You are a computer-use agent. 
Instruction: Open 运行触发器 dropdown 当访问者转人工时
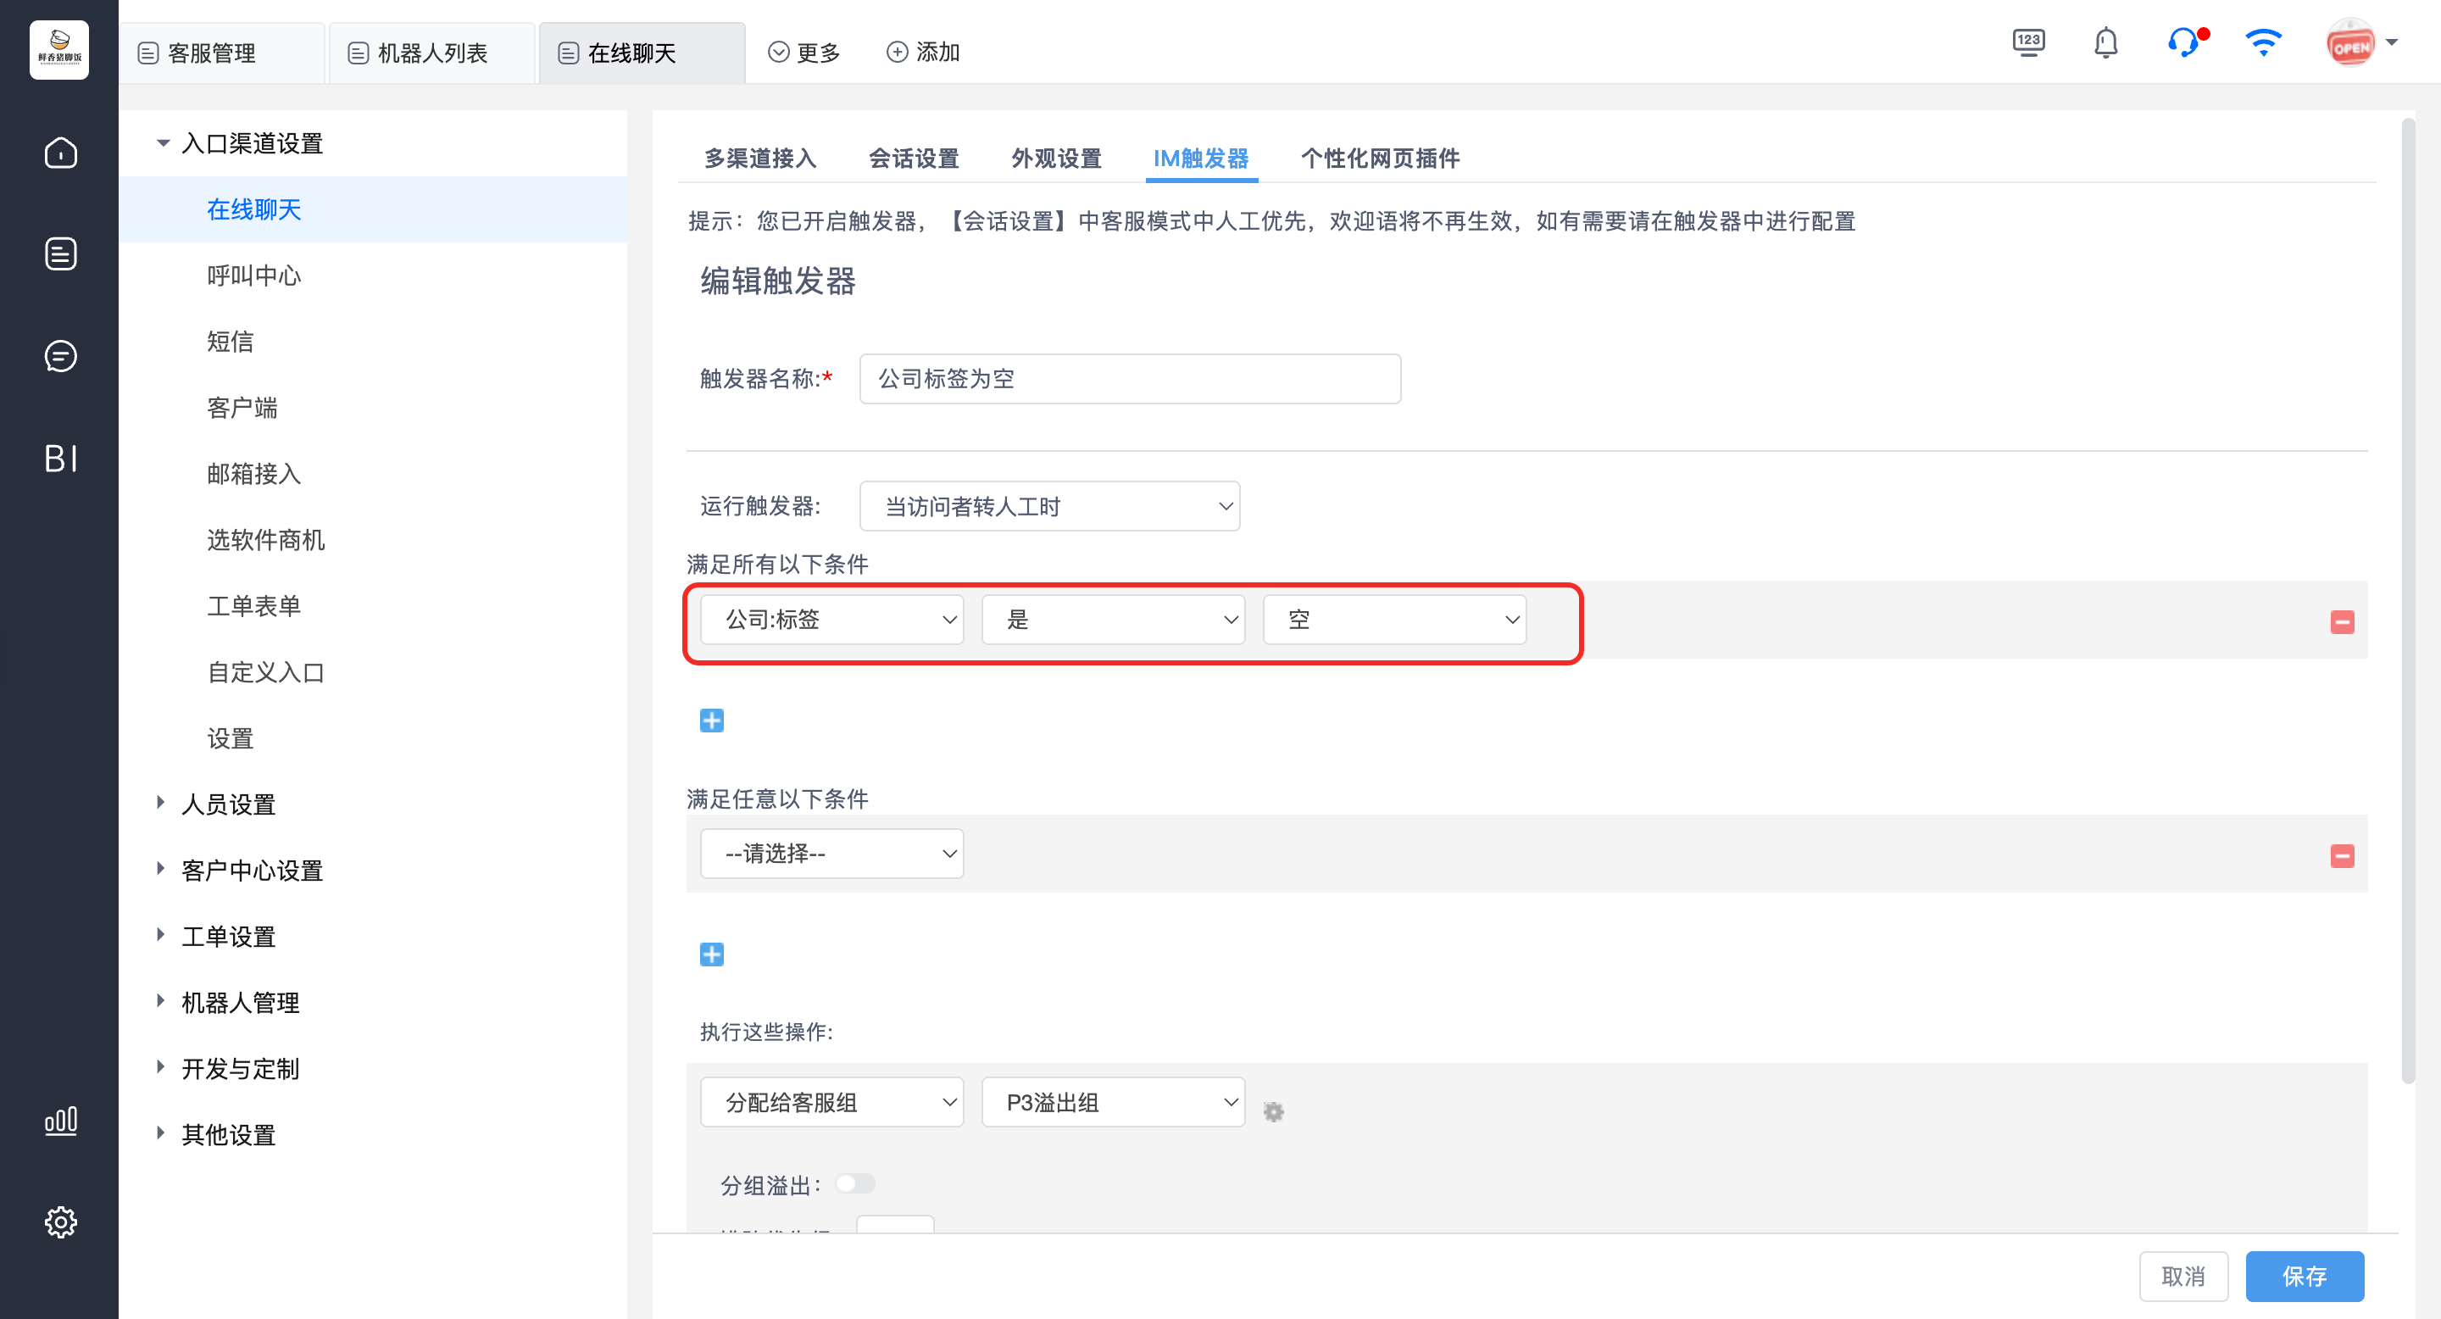click(1049, 506)
